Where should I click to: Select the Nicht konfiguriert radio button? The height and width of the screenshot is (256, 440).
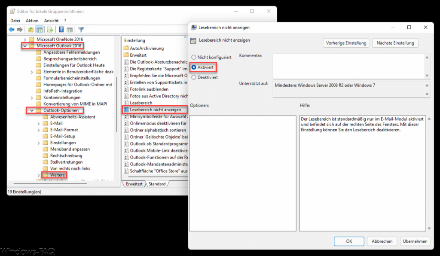194,57
